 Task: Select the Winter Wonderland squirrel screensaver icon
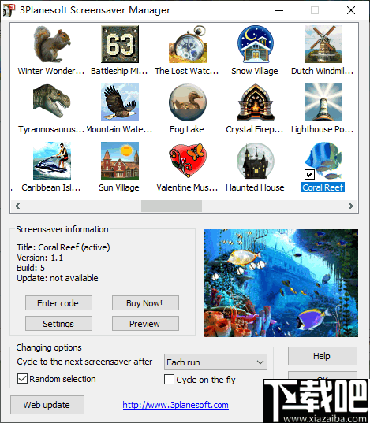tap(52, 44)
